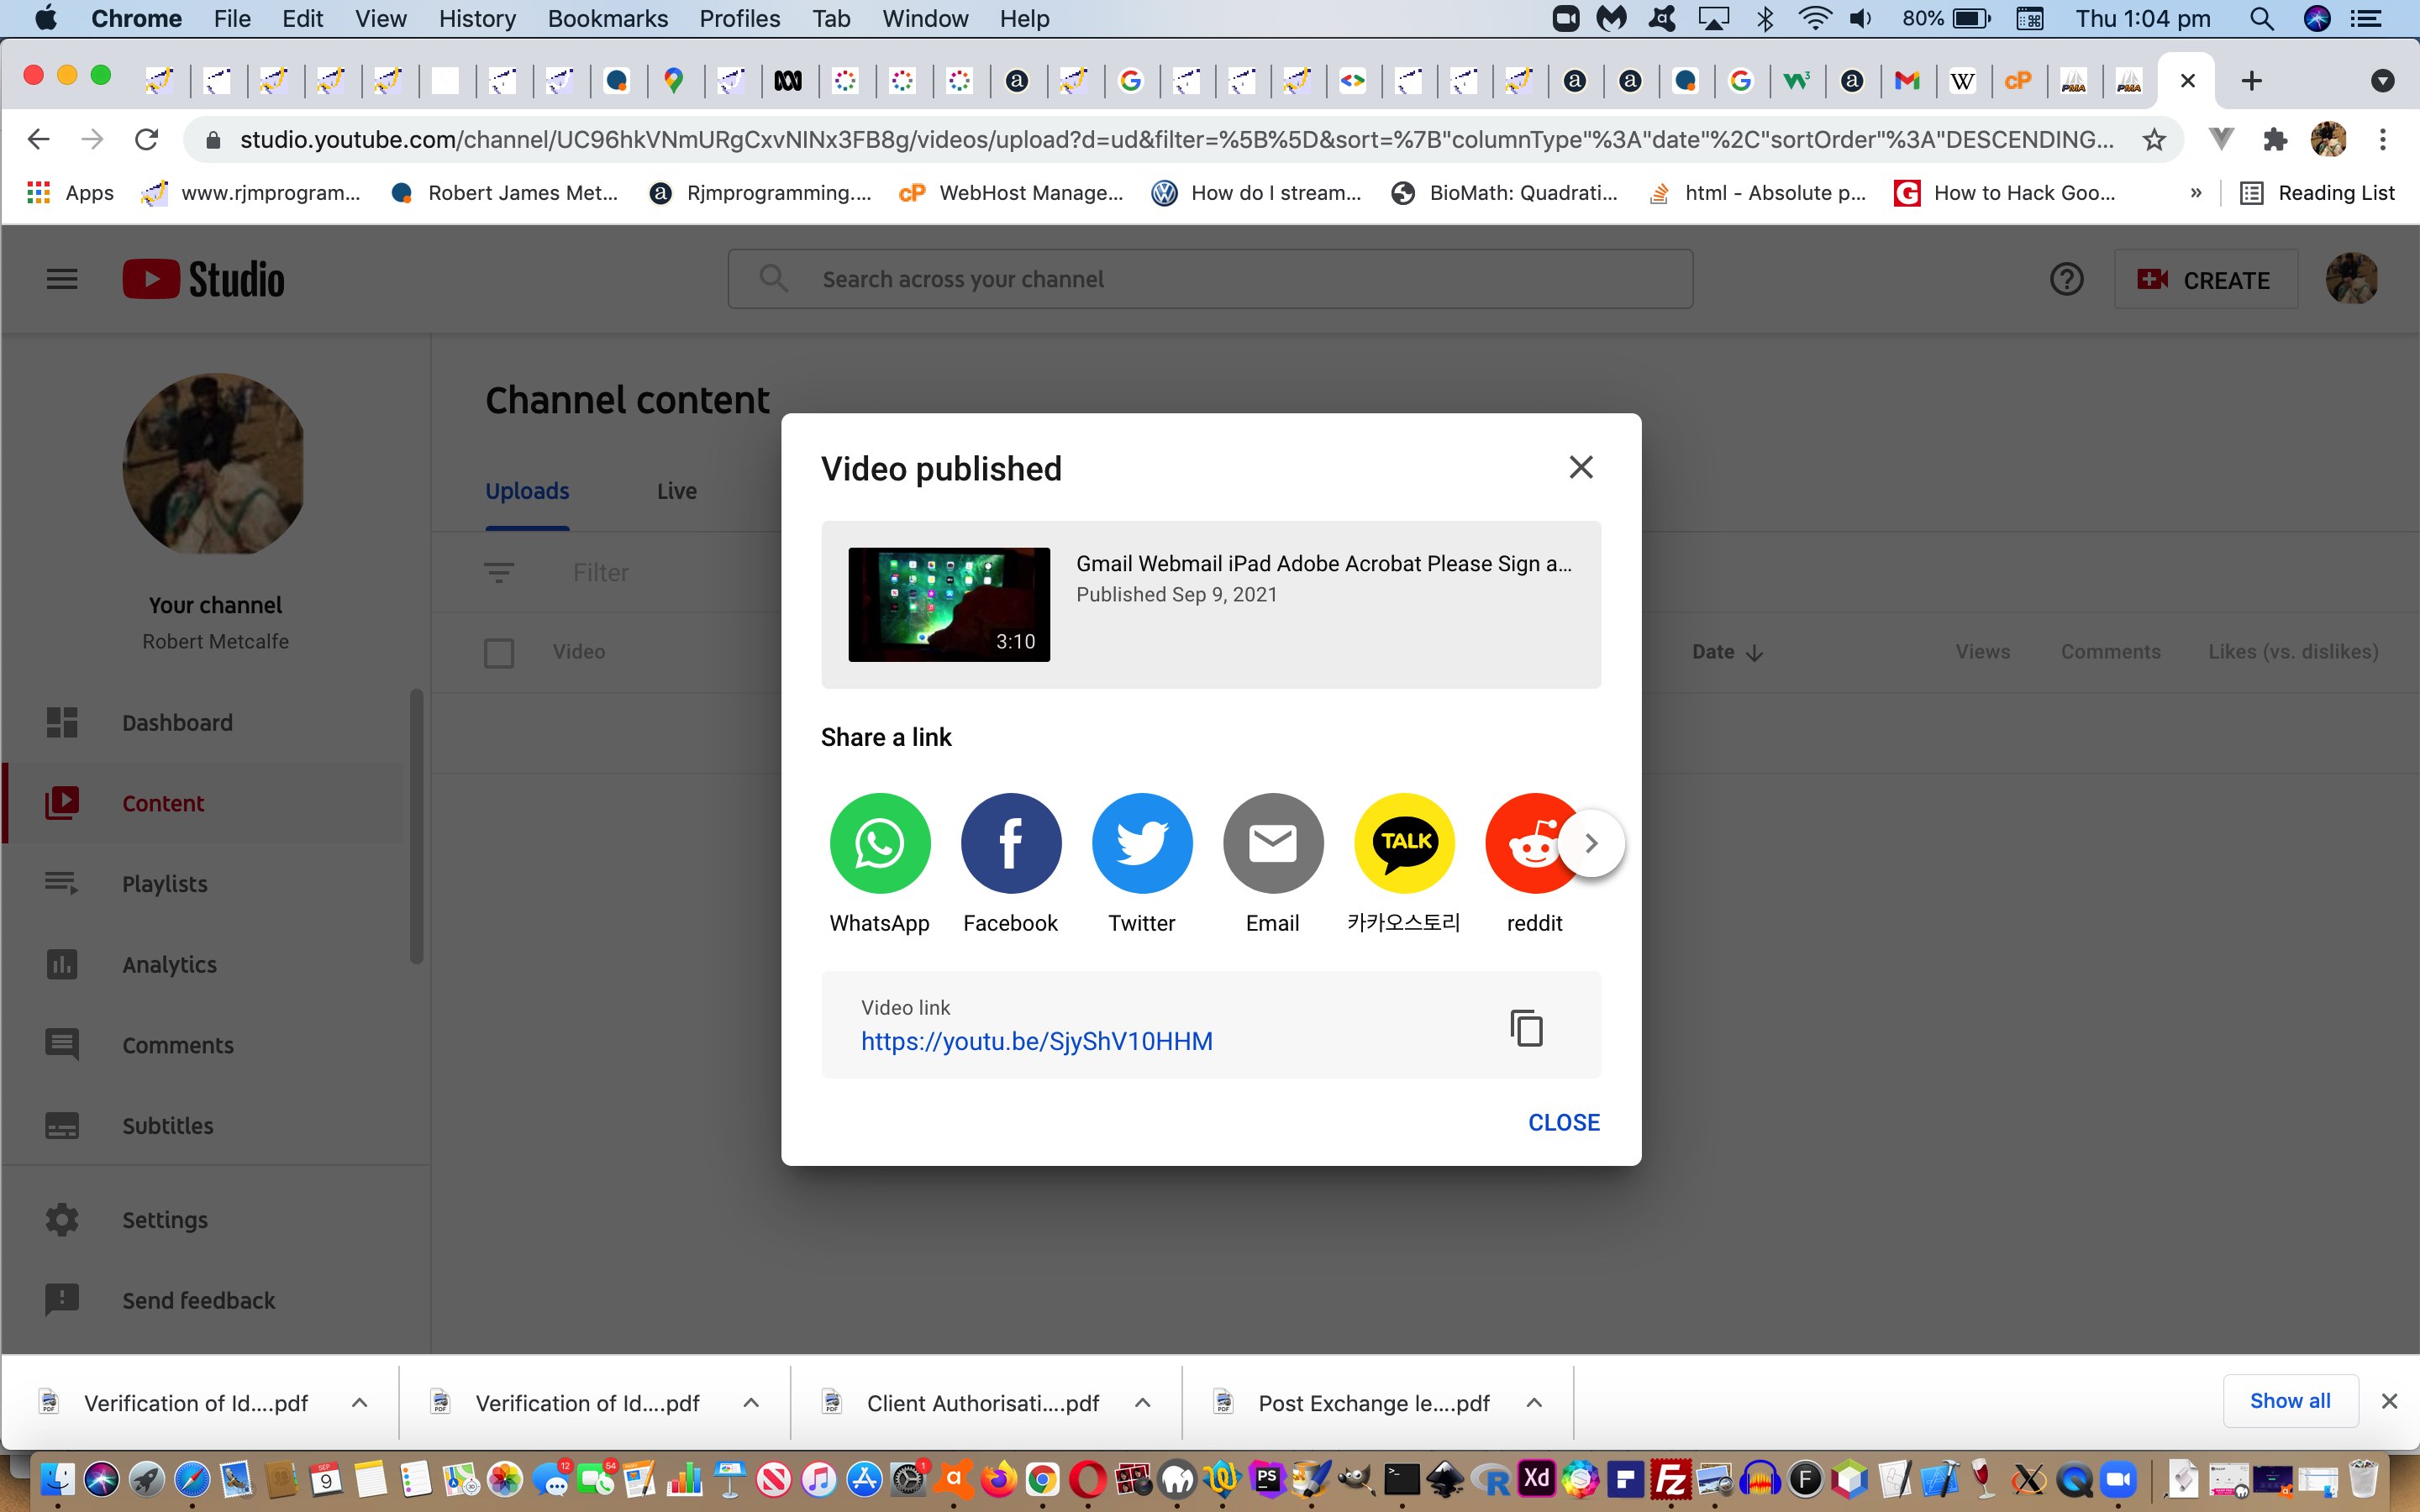
Task: Switch to the Uploads tab
Action: [x=527, y=491]
